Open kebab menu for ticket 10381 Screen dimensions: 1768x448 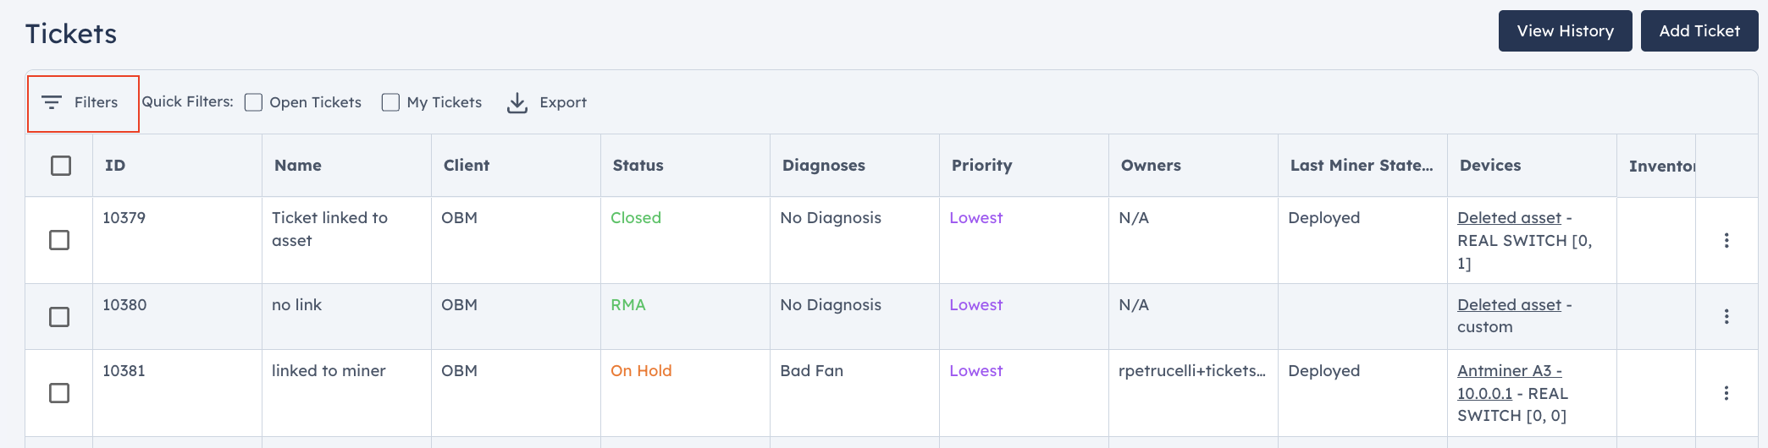coord(1727,393)
